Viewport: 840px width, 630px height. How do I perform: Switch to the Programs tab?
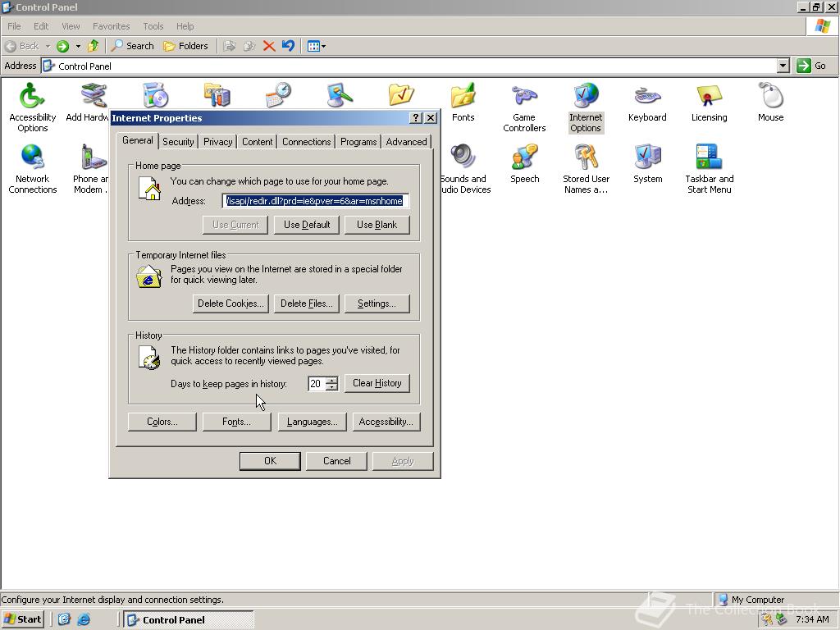(x=358, y=142)
